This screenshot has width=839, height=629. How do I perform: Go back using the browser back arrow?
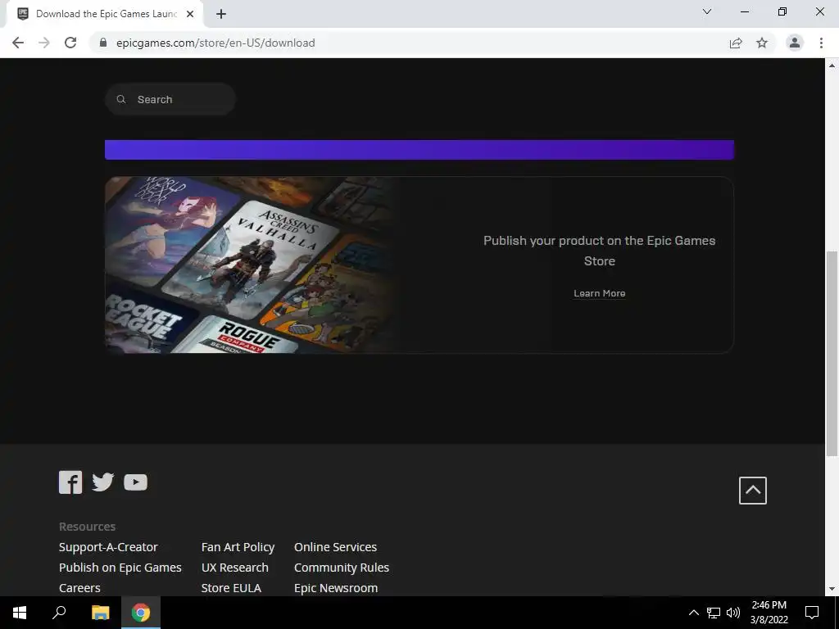(x=18, y=43)
